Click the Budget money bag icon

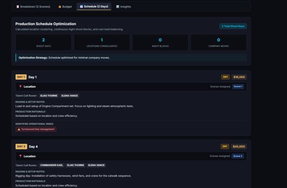pyautogui.click(x=60, y=7)
